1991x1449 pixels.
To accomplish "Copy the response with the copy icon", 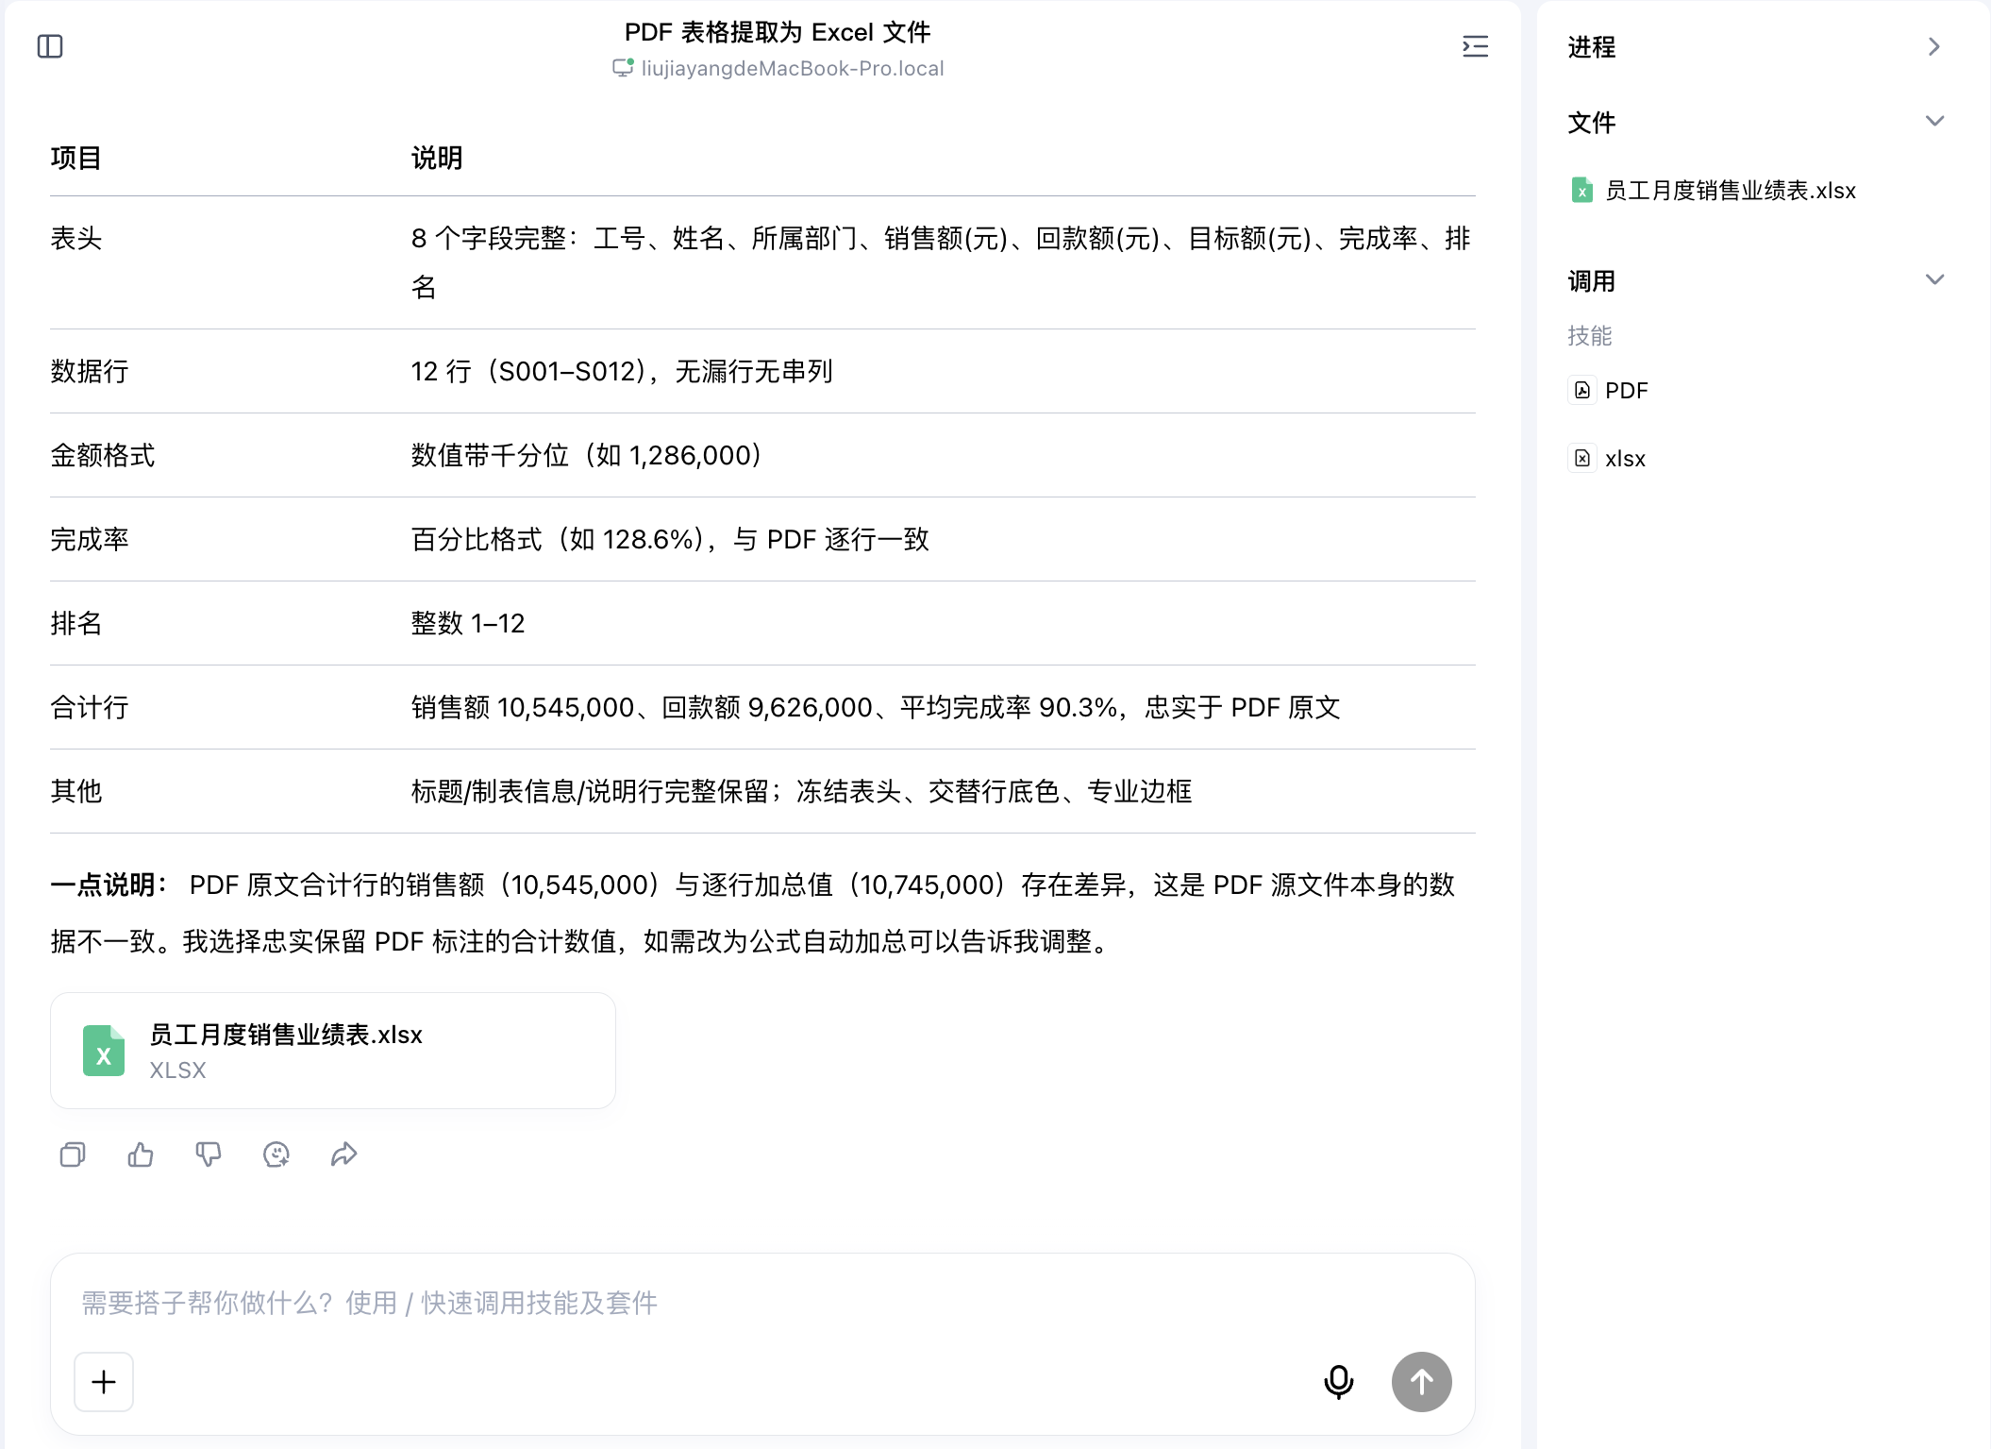I will (x=73, y=1154).
